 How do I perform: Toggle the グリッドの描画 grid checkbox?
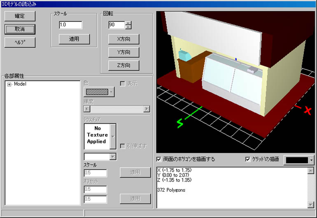pyautogui.click(x=248, y=159)
